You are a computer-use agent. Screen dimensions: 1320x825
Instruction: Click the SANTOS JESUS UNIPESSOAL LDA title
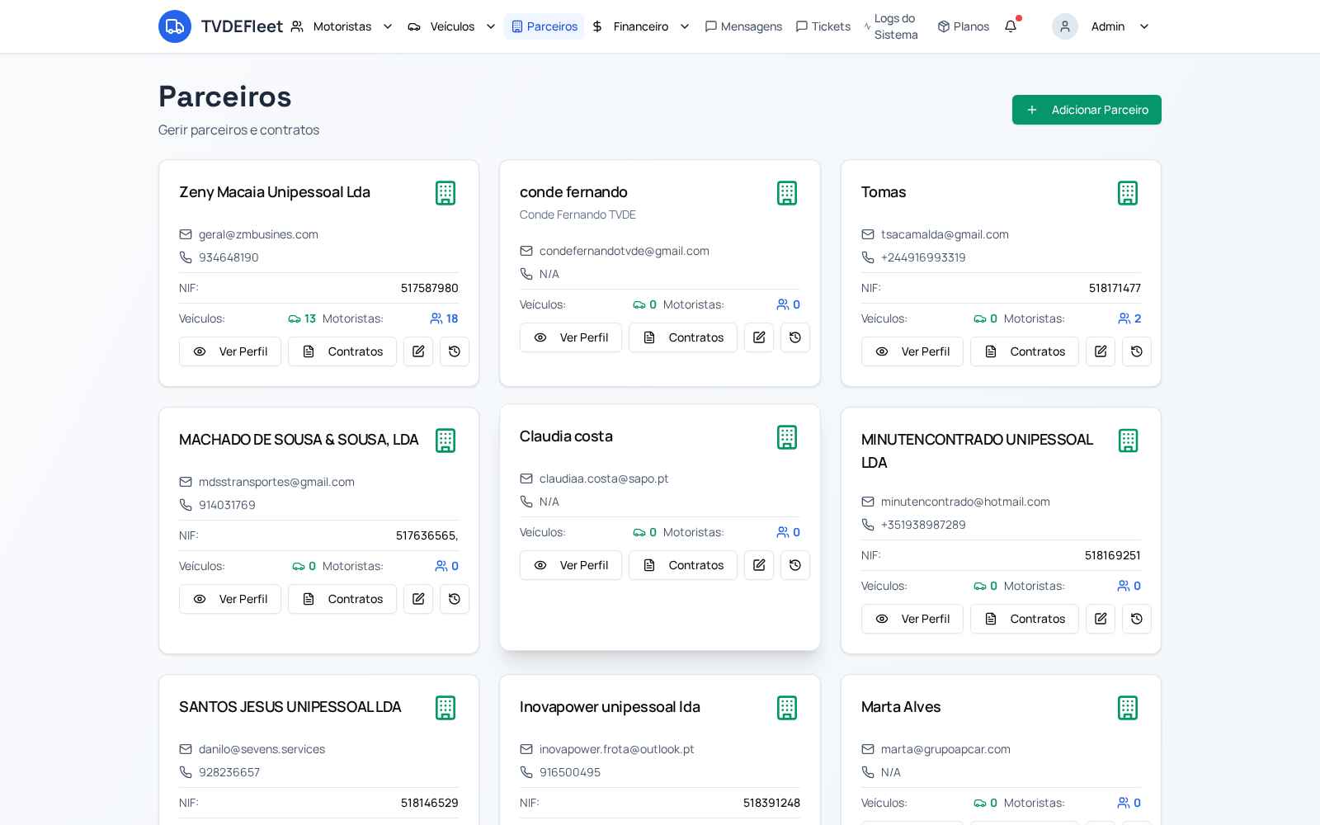(x=290, y=707)
